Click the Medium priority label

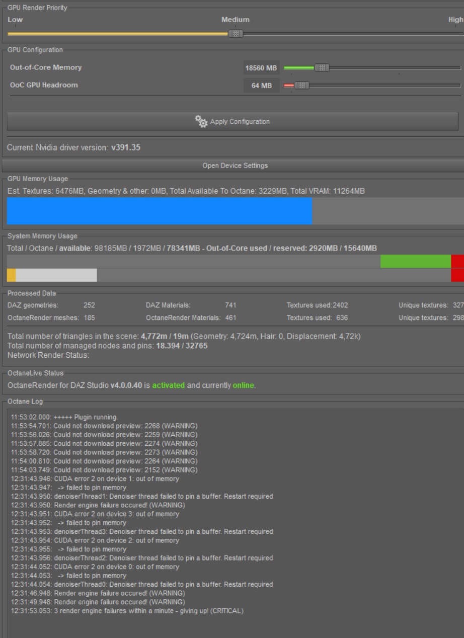pos(236,20)
